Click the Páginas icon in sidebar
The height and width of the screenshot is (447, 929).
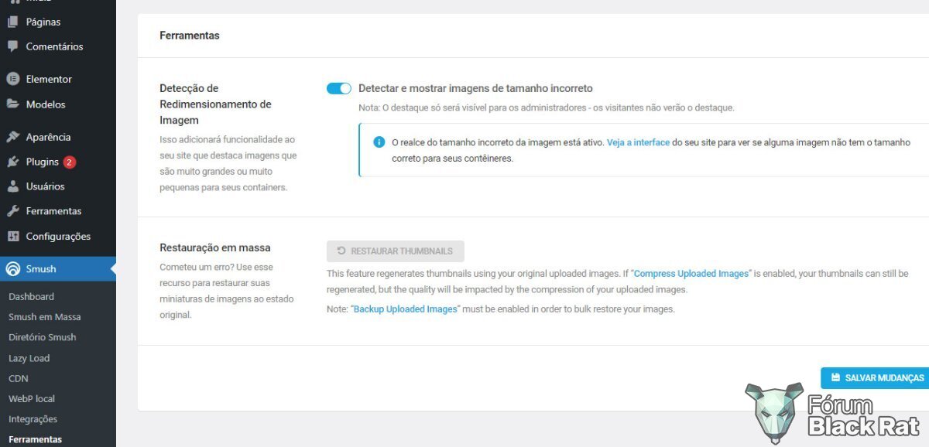12,22
